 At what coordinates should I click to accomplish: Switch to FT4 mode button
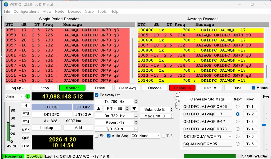pos(26,121)
